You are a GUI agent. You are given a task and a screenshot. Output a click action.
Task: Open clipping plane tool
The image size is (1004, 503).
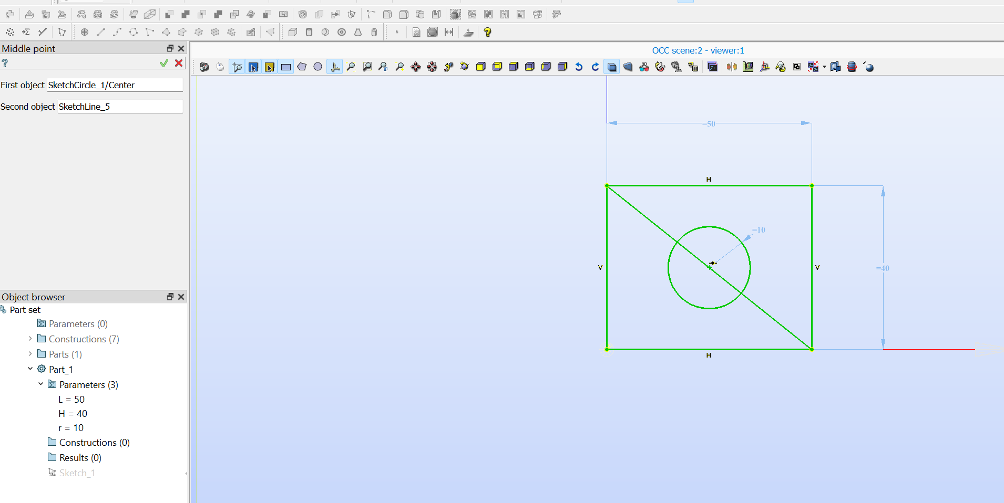[732, 67]
